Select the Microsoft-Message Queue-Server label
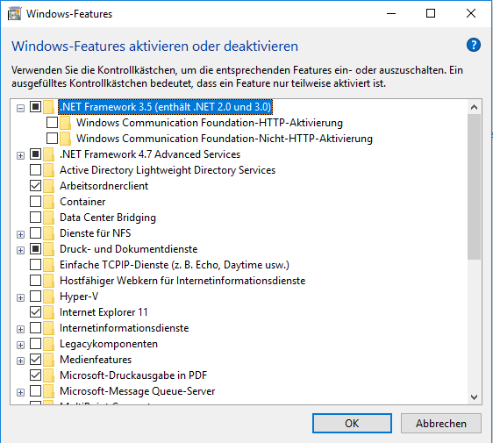Screen dimensions: 493x443 pos(138,391)
